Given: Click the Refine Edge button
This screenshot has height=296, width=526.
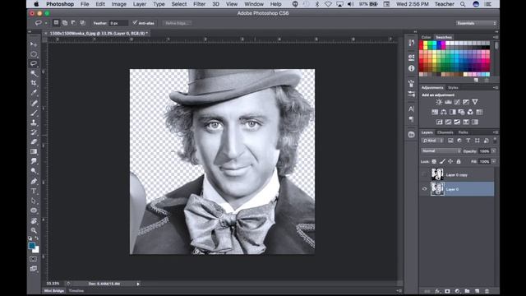Looking at the screenshot, I should point(178,23).
